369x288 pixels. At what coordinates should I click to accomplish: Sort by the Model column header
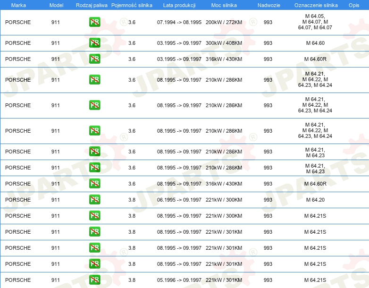point(56,5)
